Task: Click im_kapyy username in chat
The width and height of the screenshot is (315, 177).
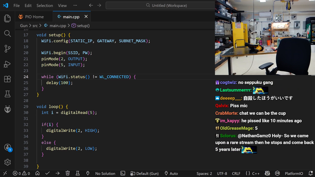Action: 230,121
